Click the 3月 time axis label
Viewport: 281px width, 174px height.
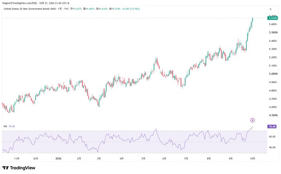(x=99, y=159)
